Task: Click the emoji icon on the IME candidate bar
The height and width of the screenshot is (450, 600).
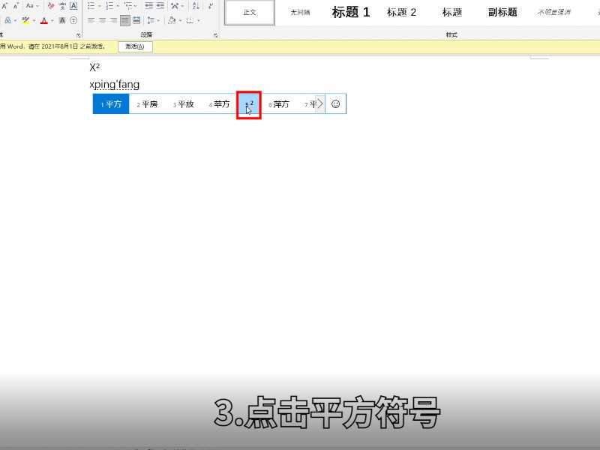Action: (335, 103)
